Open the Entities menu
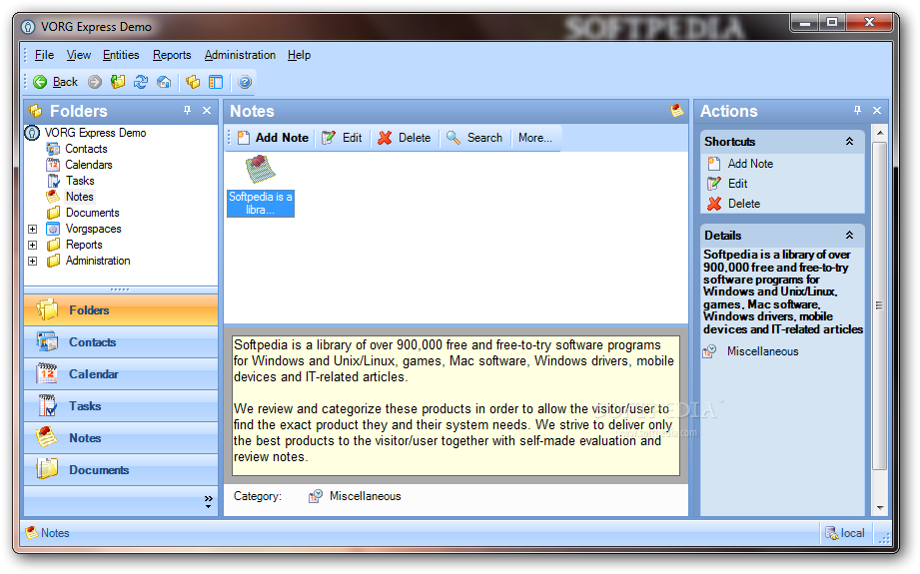The height and width of the screenshot is (574, 920). tap(121, 55)
